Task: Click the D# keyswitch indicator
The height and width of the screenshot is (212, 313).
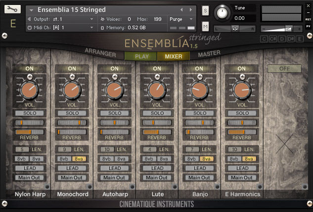Action: click(291, 39)
